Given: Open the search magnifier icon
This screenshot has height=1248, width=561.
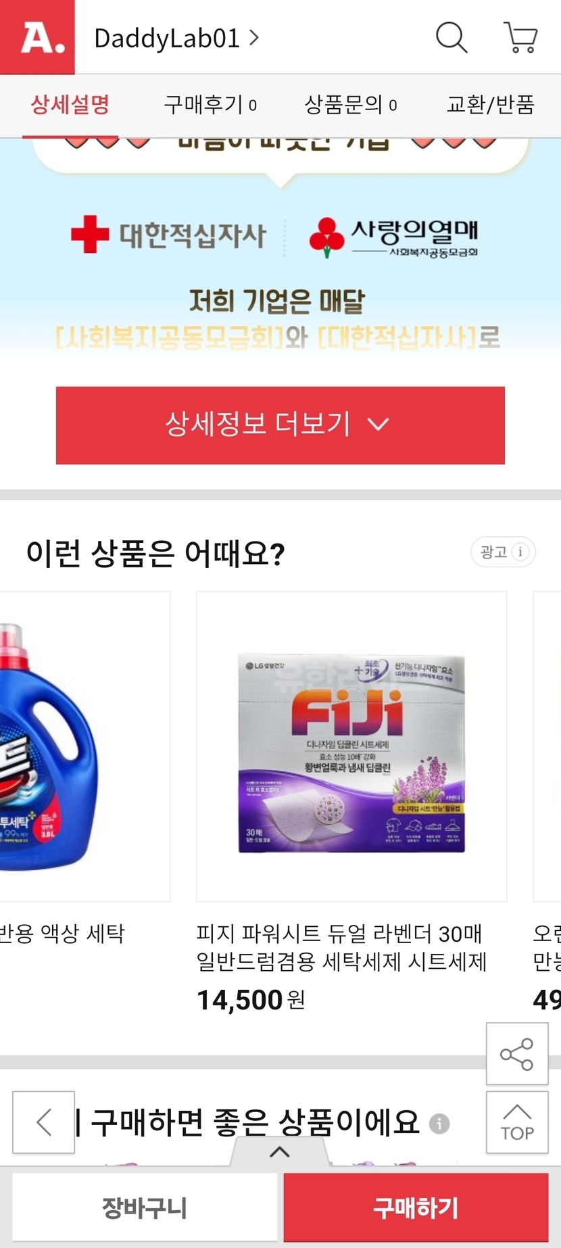Looking at the screenshot, I should (x=452, y=37).
